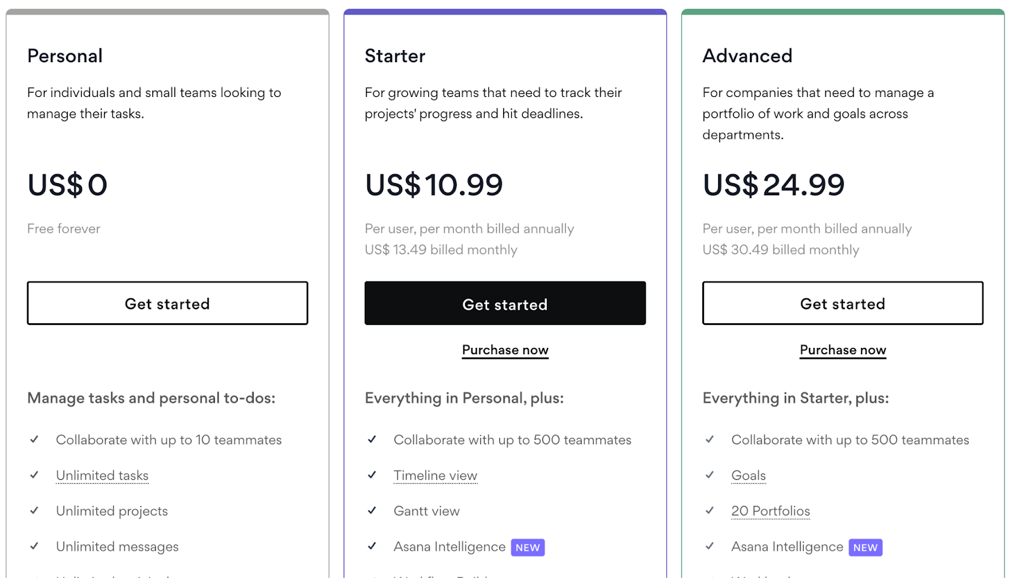Open Purchase now link for Starter
The width and height of the screenshot is (1015, 578).
click(505, 350)
